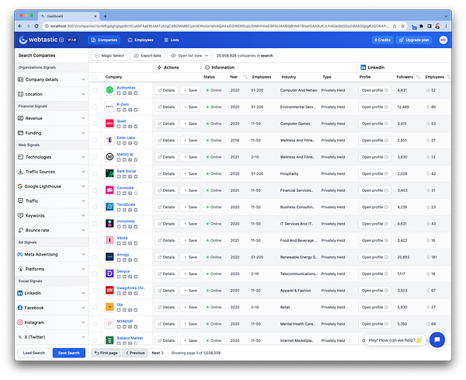466x380 pixels.
Task: Open the Authomize company link
Action: pyautogui.click(x=126, y=88)
